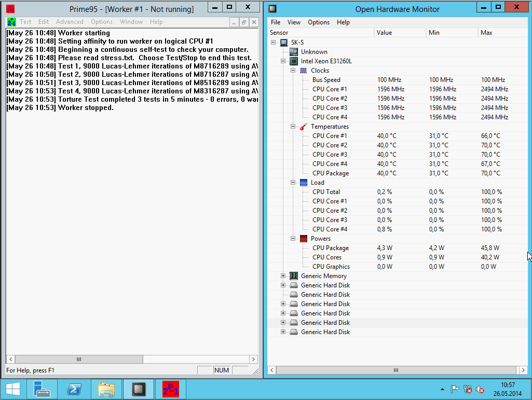This screenshot has width=532, height=400.
Task: Collapse the Load group
Action: (293, 183)
